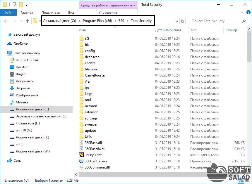
Task: Select the Utils folder
Action: 88,137
